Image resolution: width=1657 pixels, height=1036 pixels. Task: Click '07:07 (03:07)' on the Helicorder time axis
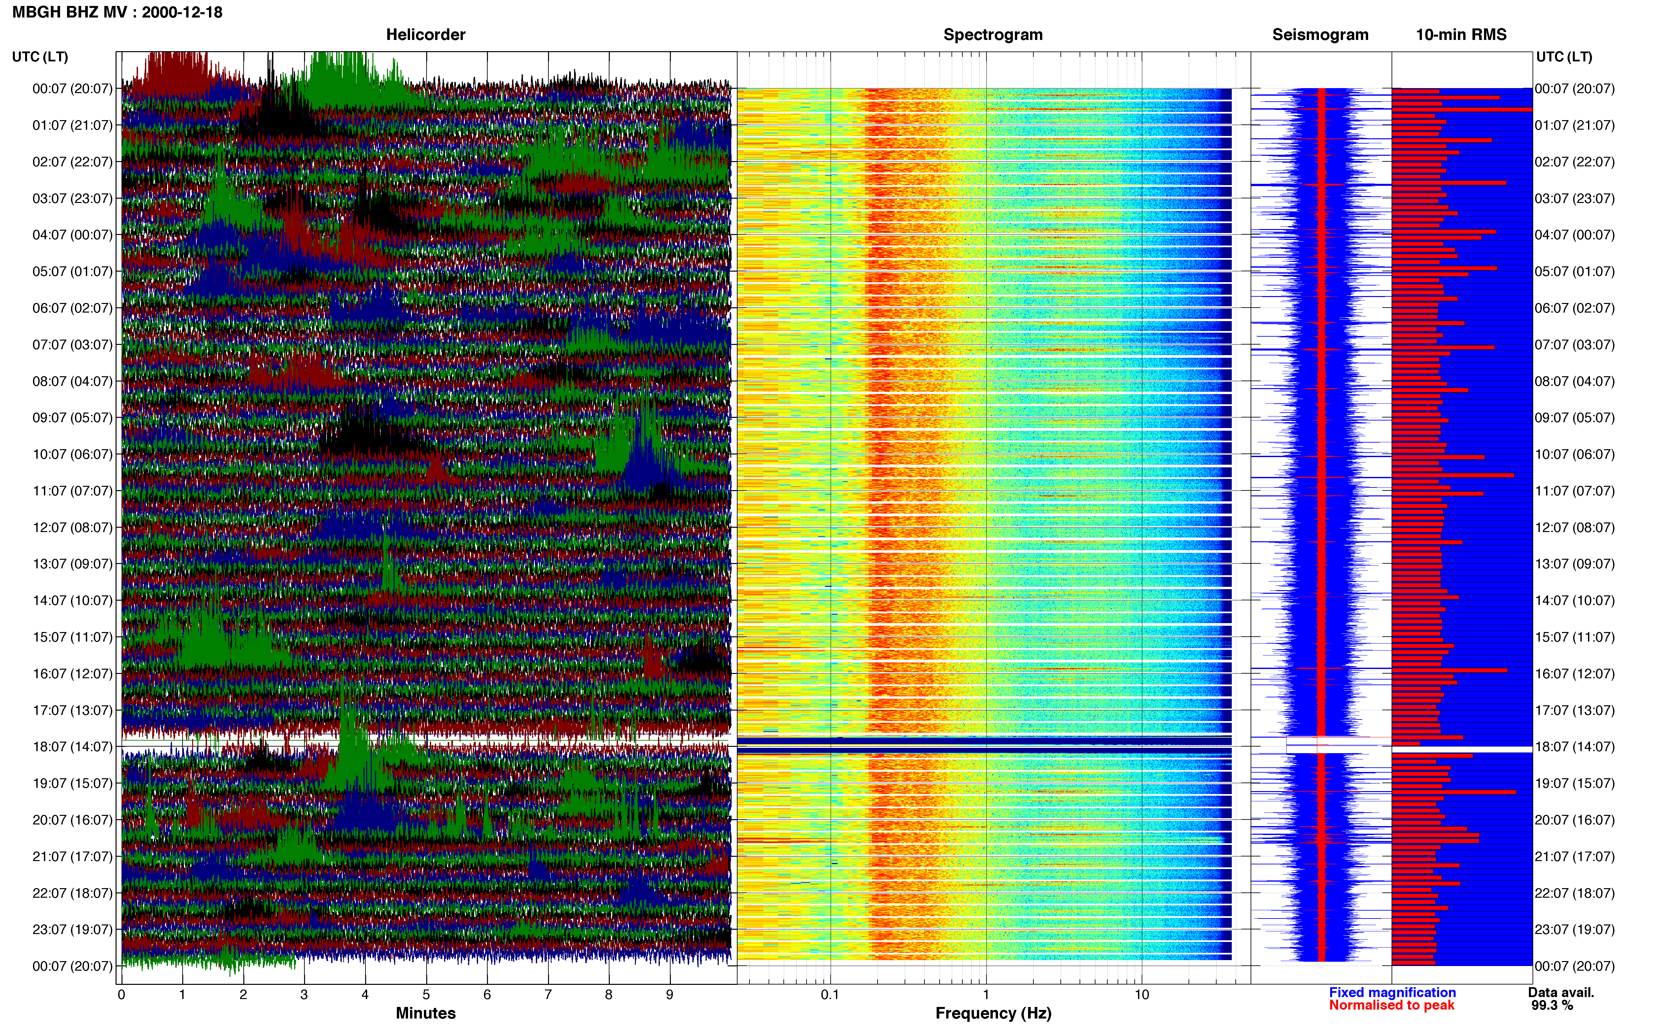click(73, 345)
